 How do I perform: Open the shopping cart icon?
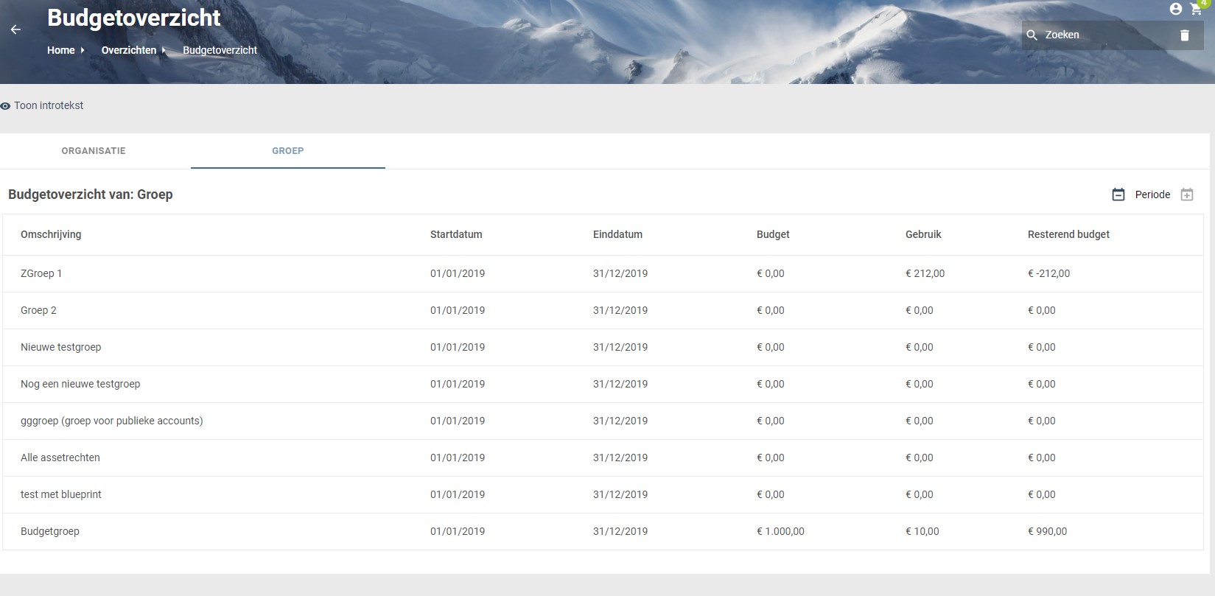click(x=1197, y=10)
